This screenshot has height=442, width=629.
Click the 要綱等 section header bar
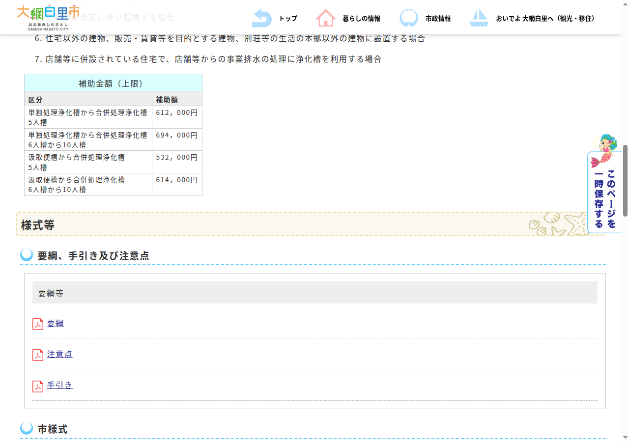pyautogui.click(x=315, y=293)
